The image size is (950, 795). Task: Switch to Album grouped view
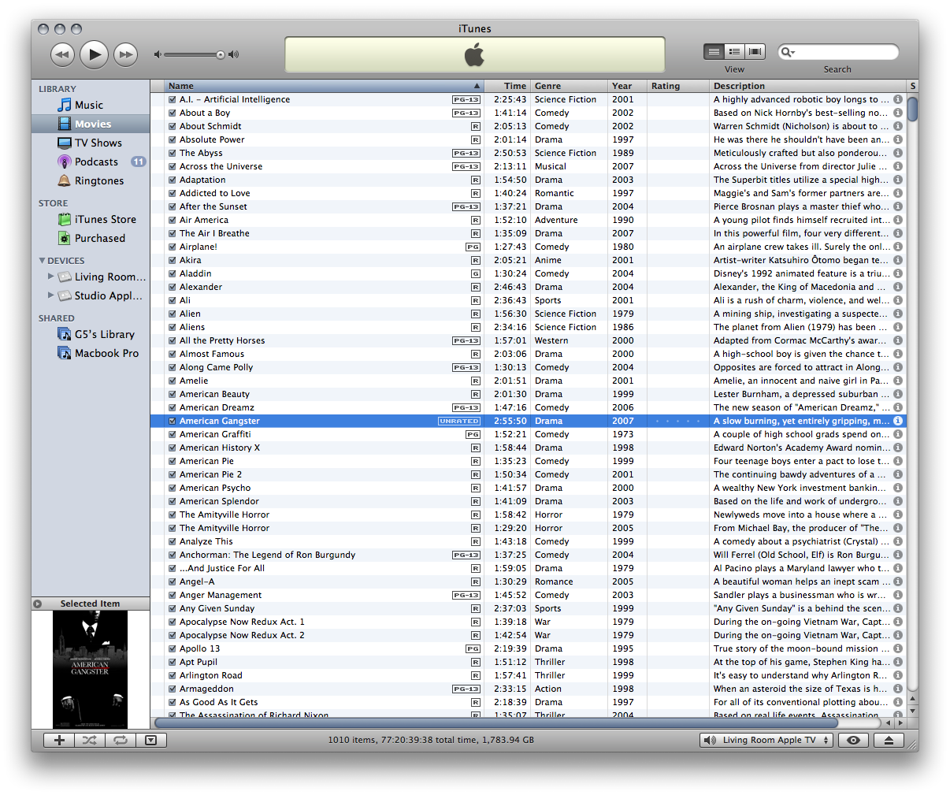(734, 51)
